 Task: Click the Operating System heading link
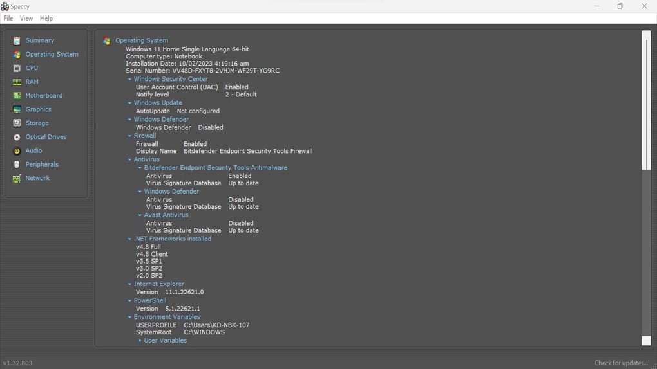142,40
